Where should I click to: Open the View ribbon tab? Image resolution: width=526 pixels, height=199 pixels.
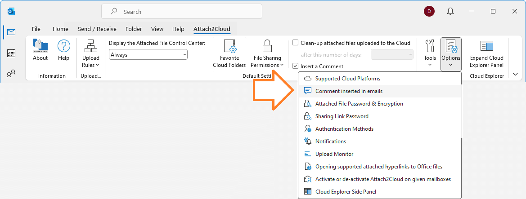click(x=157, y=29)
